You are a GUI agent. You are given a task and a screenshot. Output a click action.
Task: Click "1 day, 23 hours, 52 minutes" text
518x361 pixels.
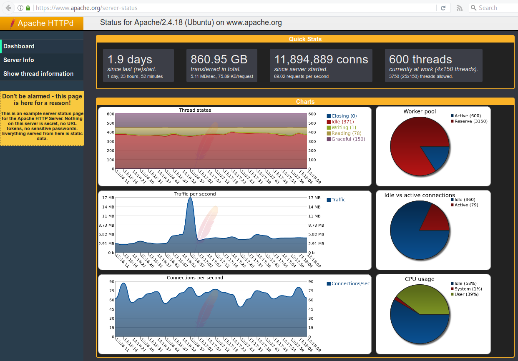[x=135, y=76]
